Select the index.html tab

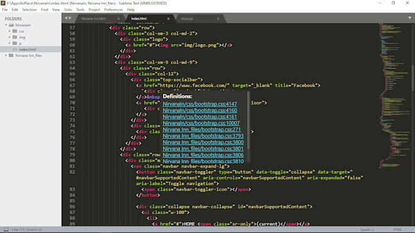click(139, 18)
